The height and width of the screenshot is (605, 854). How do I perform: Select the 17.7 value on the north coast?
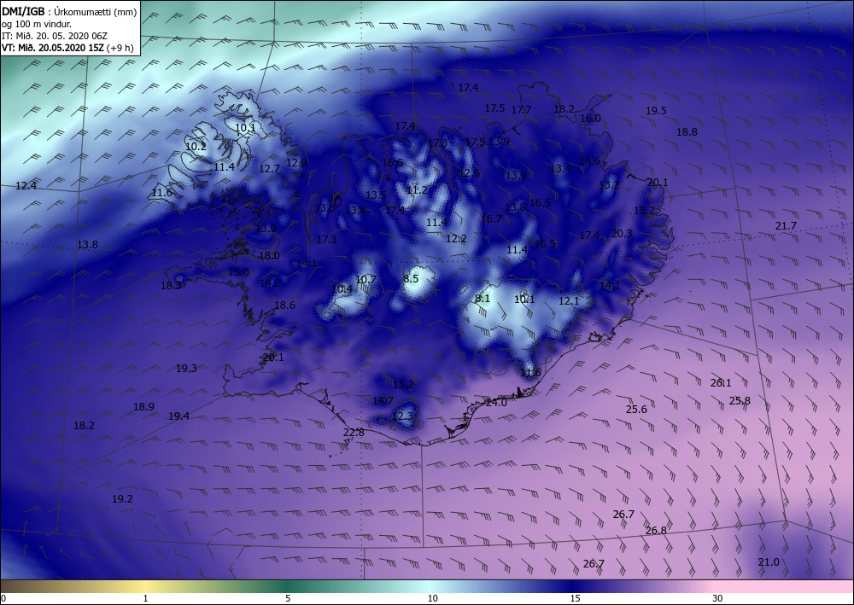click(x=521, y=110)
